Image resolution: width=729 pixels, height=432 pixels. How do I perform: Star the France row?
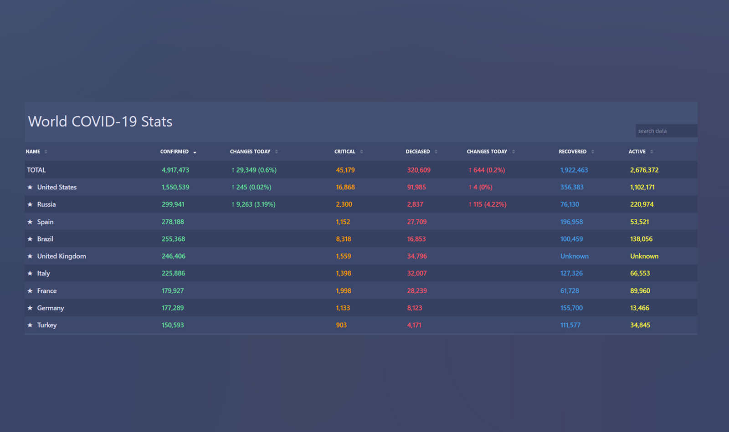coord(30,291)
